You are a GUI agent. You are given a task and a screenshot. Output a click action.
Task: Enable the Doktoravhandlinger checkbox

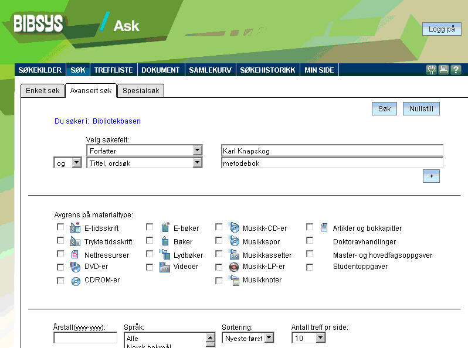point(310,241)
